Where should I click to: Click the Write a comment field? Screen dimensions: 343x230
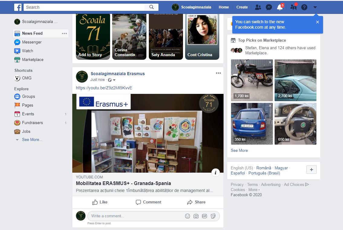pos(154,216)
